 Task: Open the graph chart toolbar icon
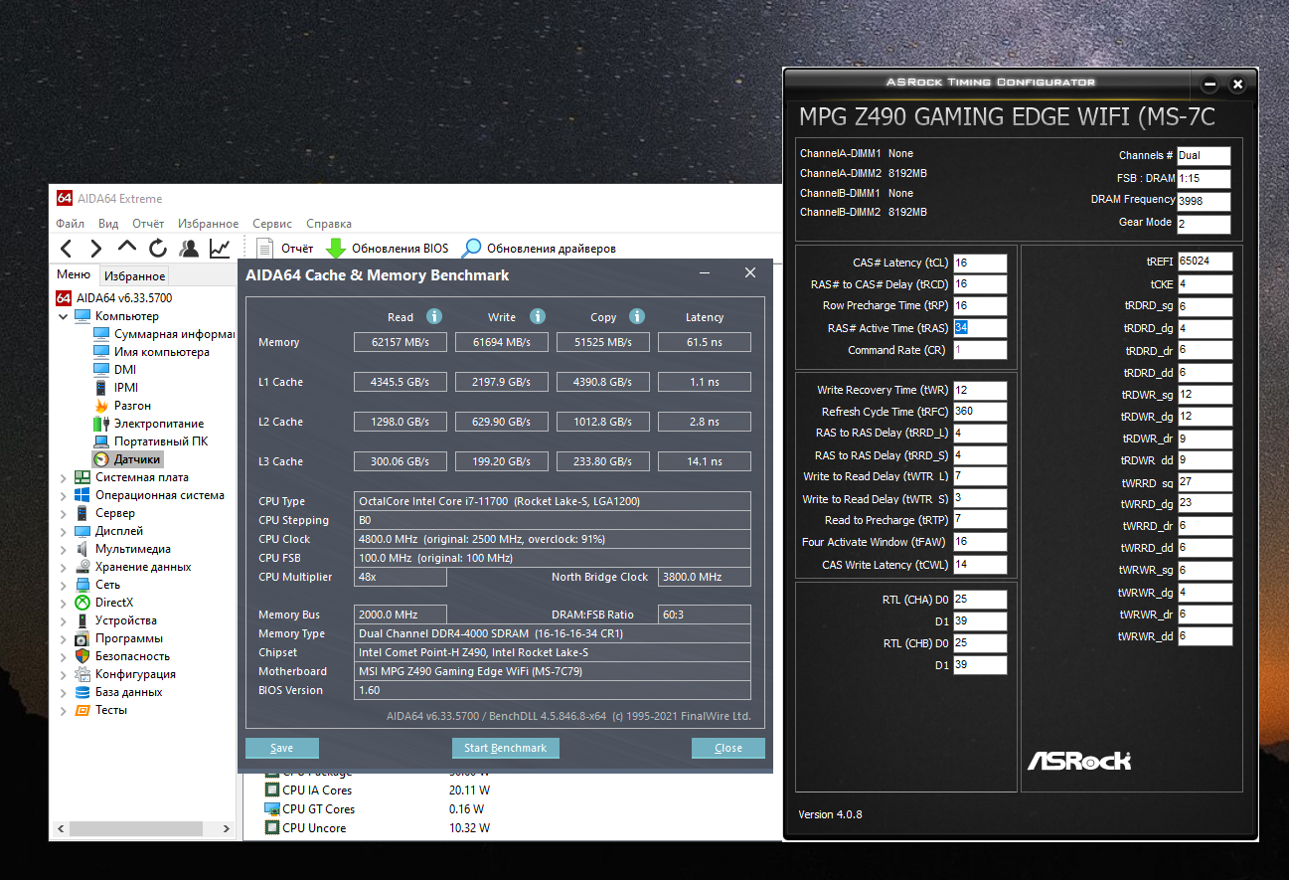click(x=220, y=249)
